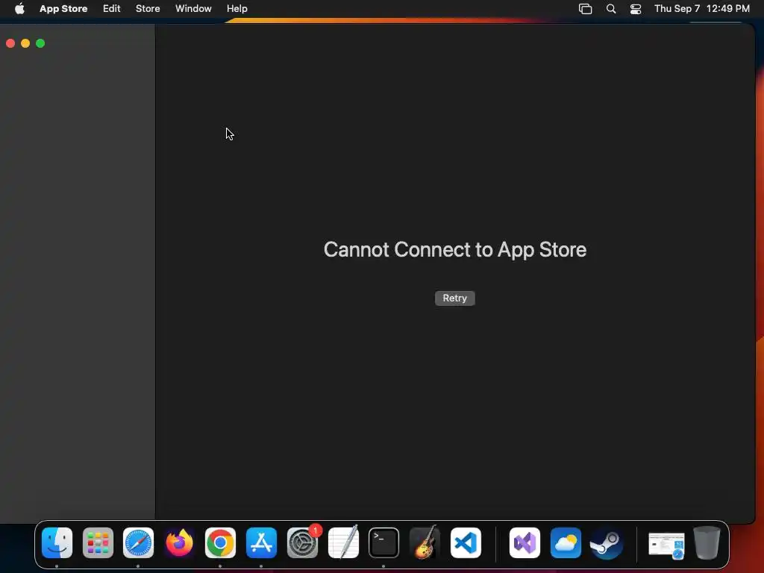The height and width of the screenshot is (573, 764).
Task: Launch GarageBand from the Dock
Action: 425,543
